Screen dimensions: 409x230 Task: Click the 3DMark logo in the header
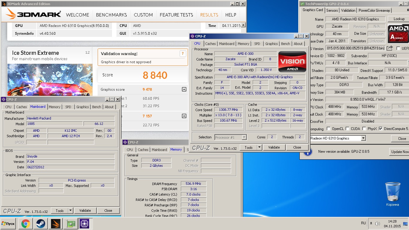click(x=34, y=14)
